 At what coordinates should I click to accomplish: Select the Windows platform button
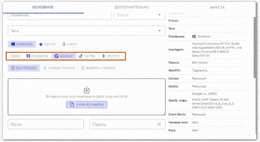point(22,44)
